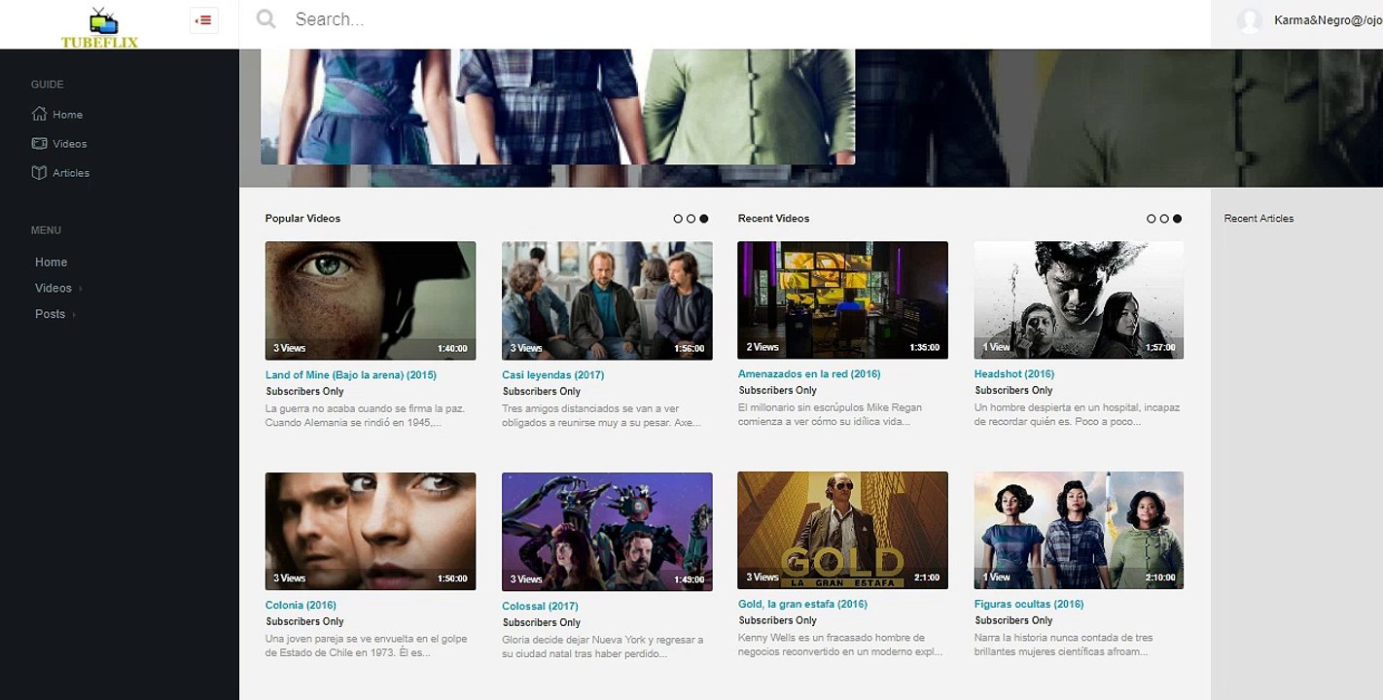The image size is (1383, 700).
Task: Click the title link Land of Mine (Bajo la arena) (2015)
Action: pyautogui.click(x=351, y=375)
